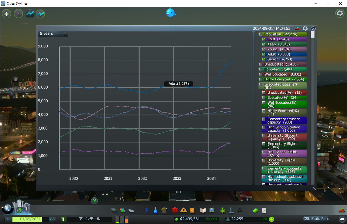Open game options gear in top-right corner
This screenshot has width=347, height=224.
tap(340, 13)
